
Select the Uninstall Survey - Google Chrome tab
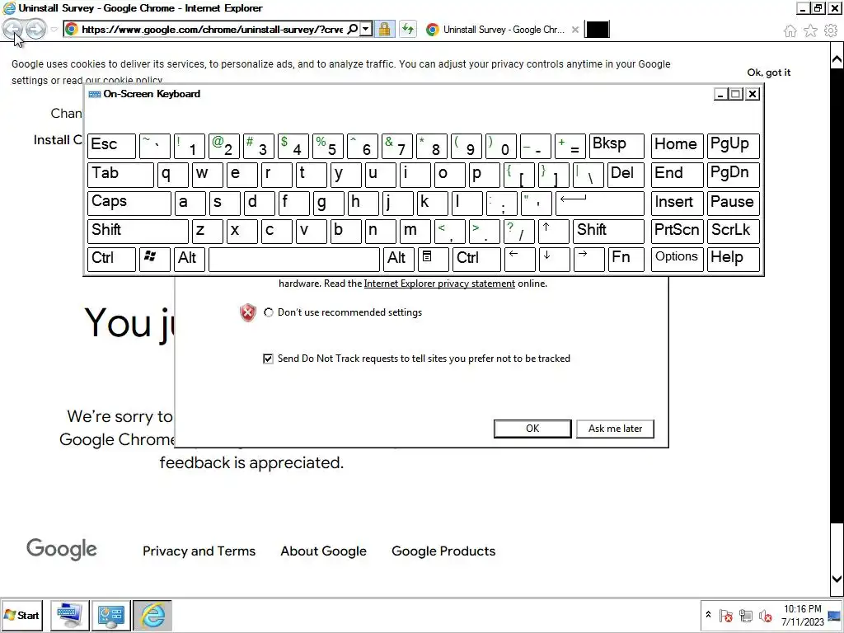pos(504,30)
